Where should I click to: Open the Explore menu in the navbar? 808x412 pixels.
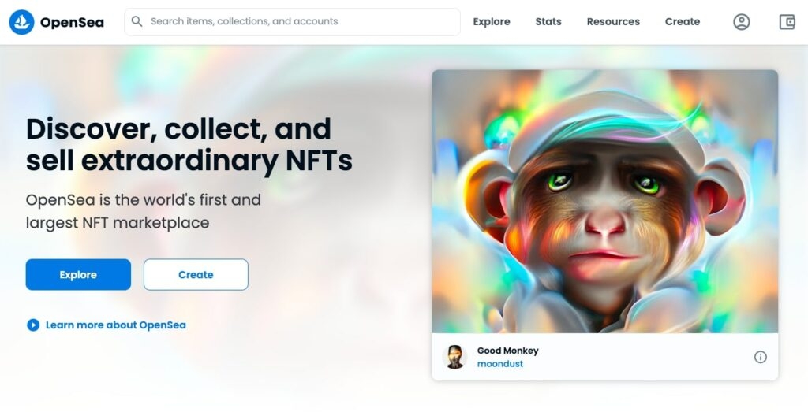pyautogui.click(x=492, y=22)
